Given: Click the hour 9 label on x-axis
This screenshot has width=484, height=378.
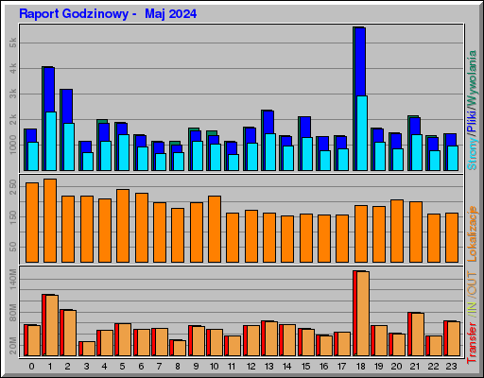Looking at the screenshot, I should coord(196,367).
